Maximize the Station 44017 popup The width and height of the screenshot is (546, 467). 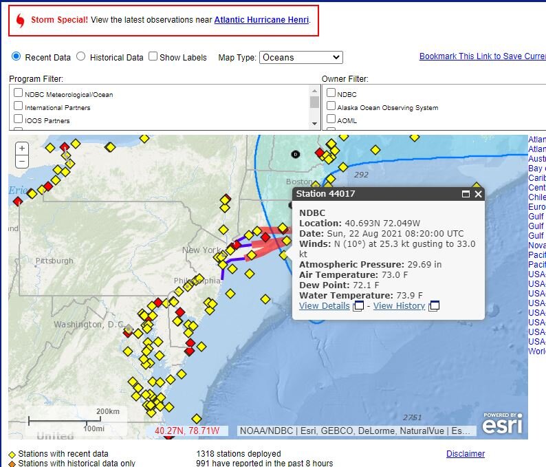coord(466,195)
